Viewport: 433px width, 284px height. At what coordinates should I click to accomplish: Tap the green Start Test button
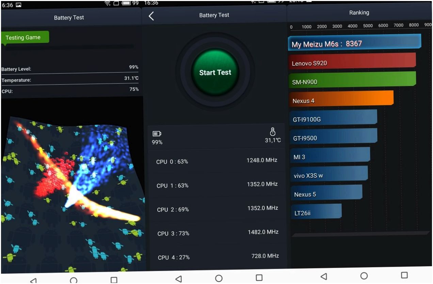point(215,72)
